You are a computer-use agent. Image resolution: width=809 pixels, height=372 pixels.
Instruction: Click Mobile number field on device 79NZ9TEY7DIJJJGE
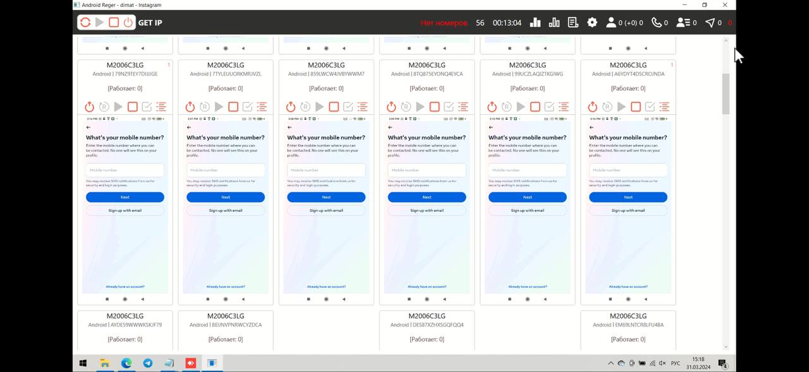coord(125,170)
